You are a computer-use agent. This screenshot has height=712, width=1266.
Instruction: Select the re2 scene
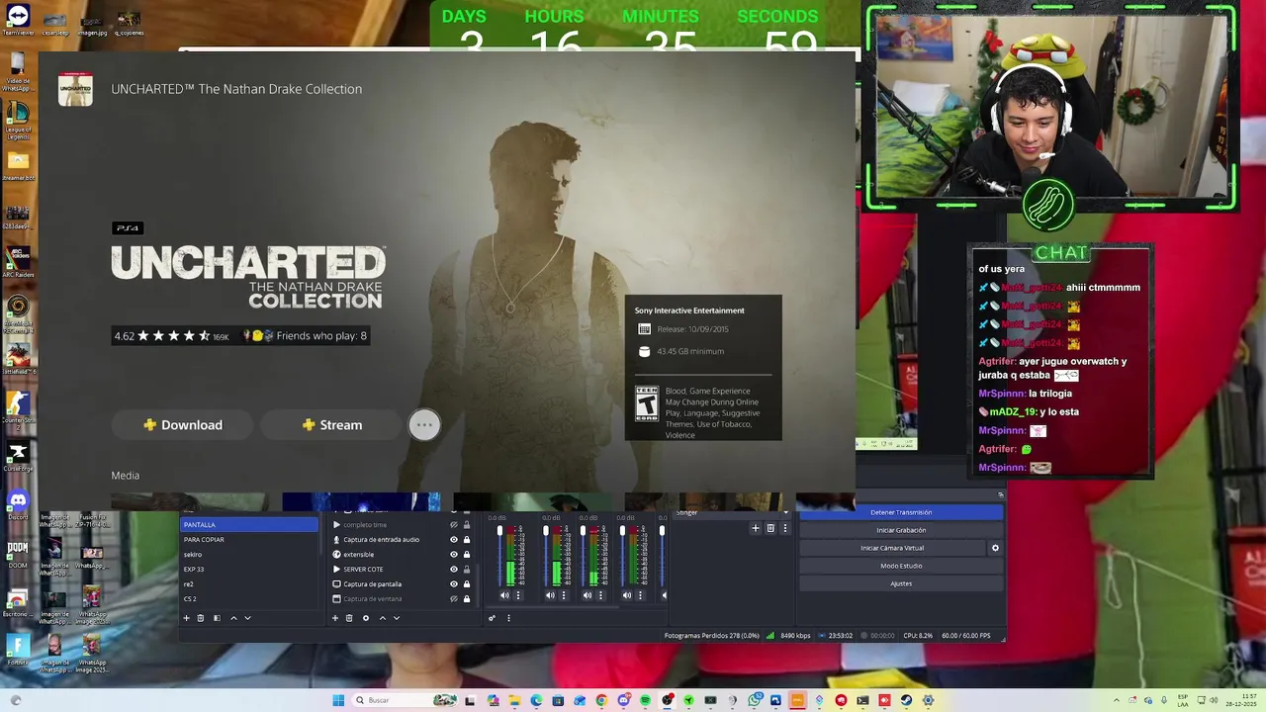249,584
